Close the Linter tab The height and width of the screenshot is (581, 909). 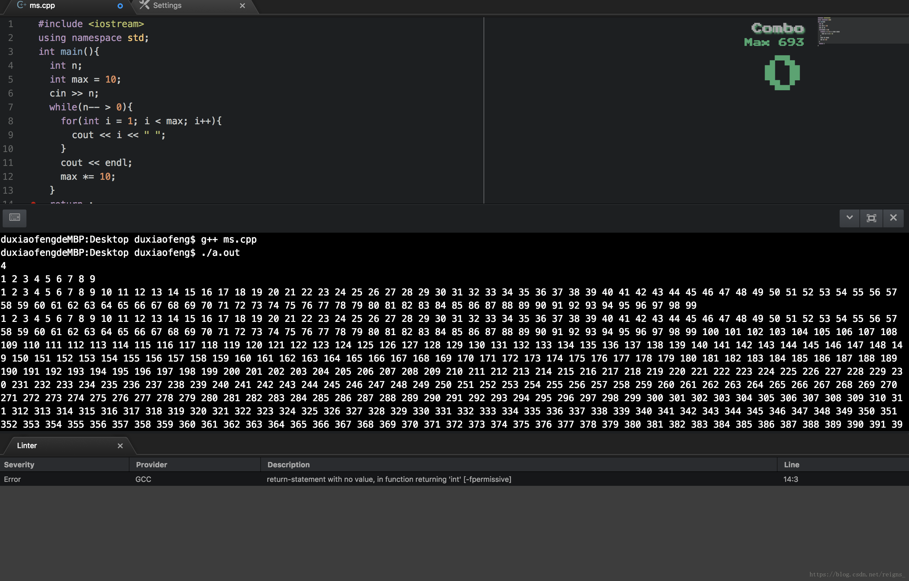(120, 446)
